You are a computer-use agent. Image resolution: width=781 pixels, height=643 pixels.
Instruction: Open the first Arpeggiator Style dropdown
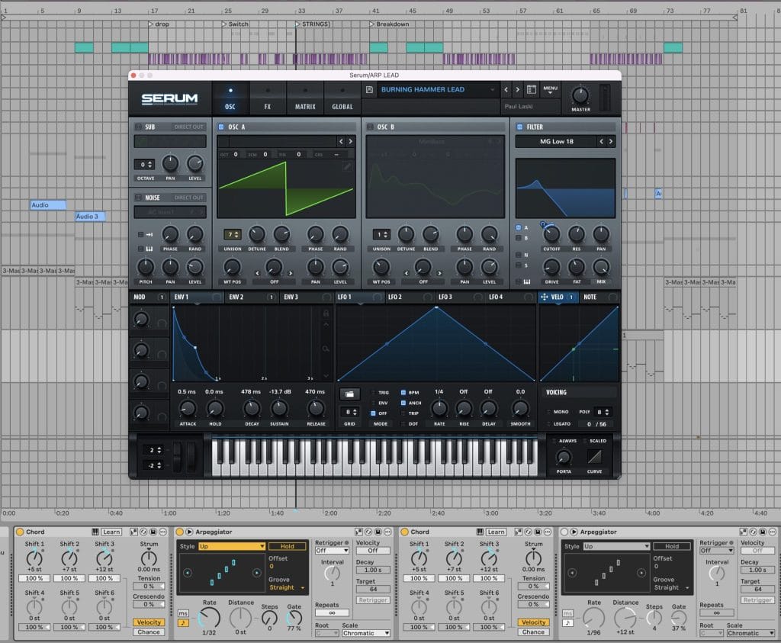231,546
